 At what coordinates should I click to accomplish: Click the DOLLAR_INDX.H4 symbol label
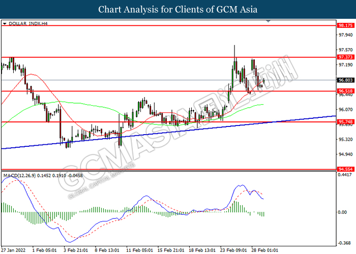(x=28, y=23)
